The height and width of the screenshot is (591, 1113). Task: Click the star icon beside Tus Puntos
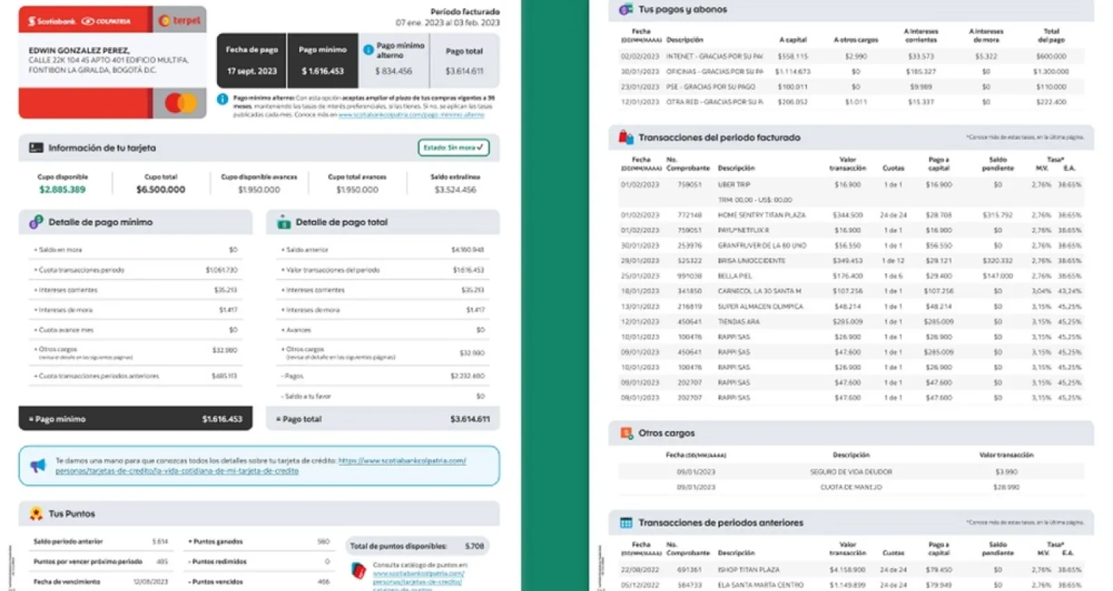[36, 514]
